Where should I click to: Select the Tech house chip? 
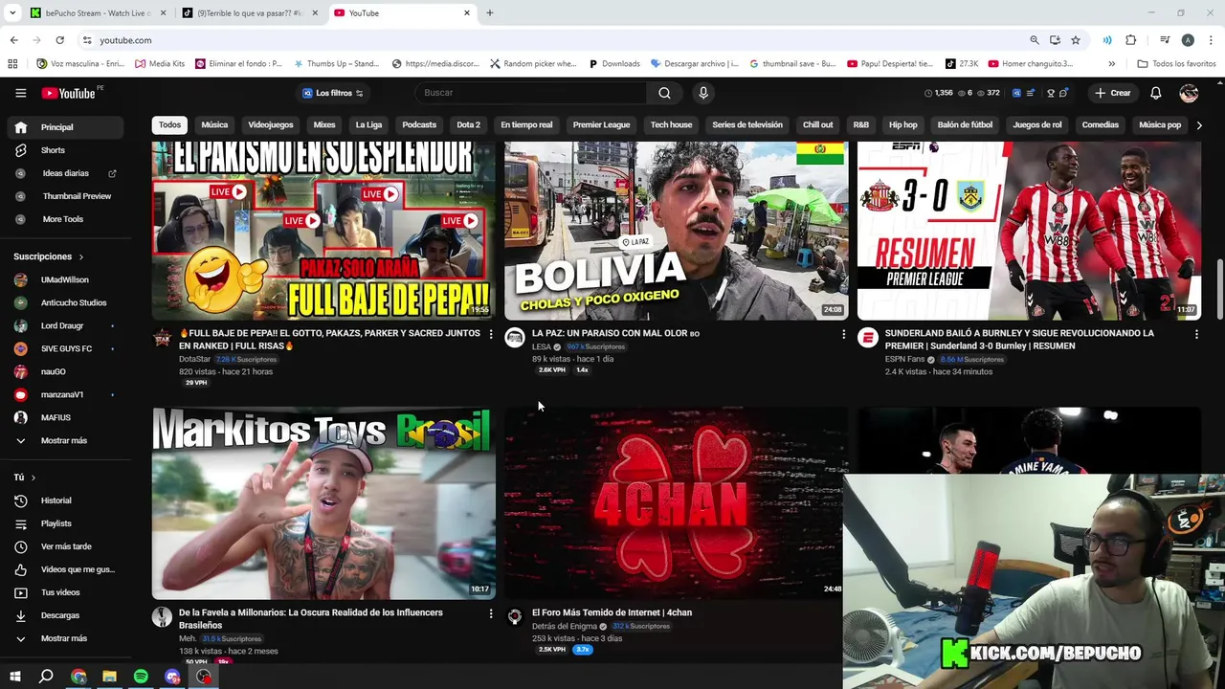point(671,124)
